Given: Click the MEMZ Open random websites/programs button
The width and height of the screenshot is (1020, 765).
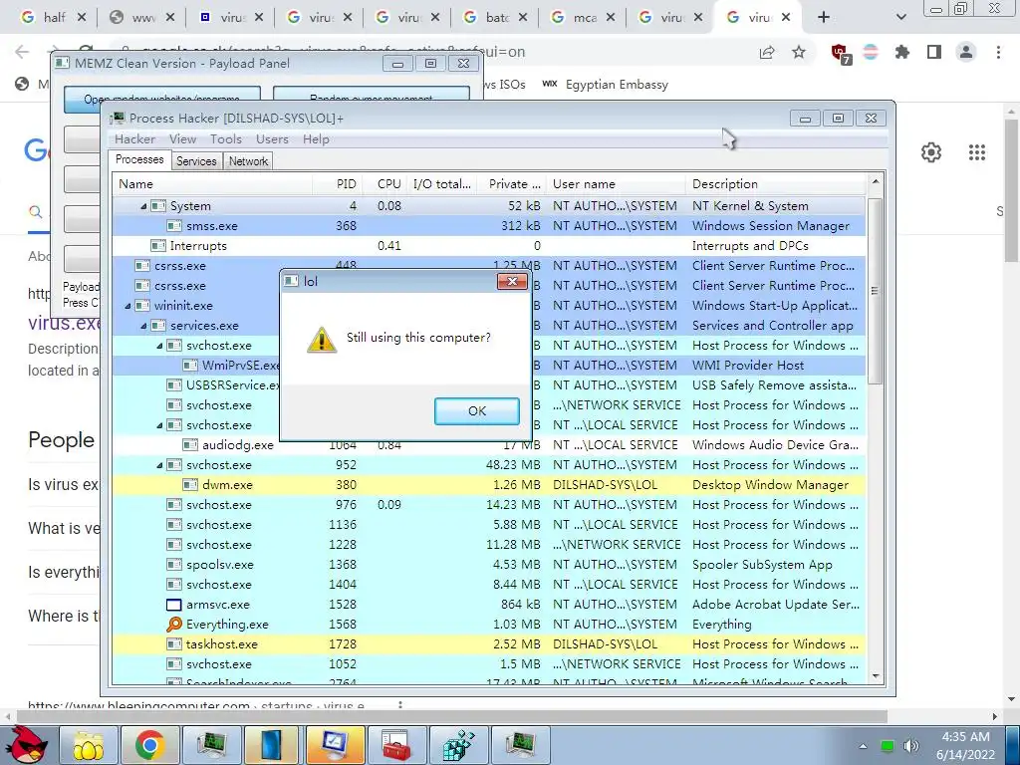Looking at the screenshot, I should pyautogui.click(x=162, y=96).
